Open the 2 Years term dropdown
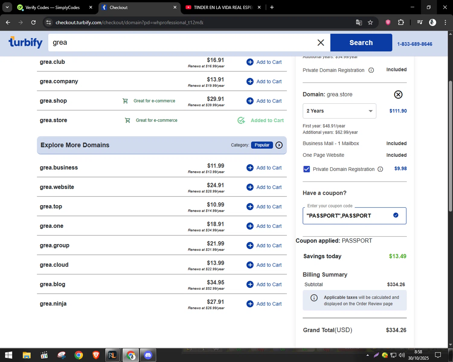 point(339,111)
